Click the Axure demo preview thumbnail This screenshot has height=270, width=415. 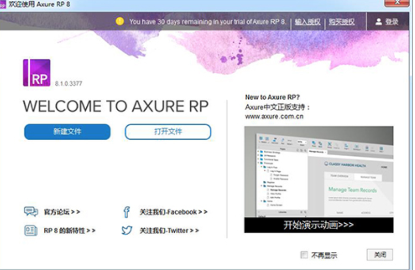(x=319, y=172)
